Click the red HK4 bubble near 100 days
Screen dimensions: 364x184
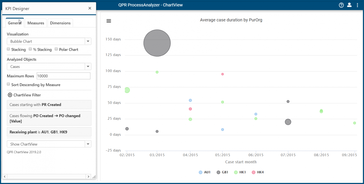pos(223,74)
